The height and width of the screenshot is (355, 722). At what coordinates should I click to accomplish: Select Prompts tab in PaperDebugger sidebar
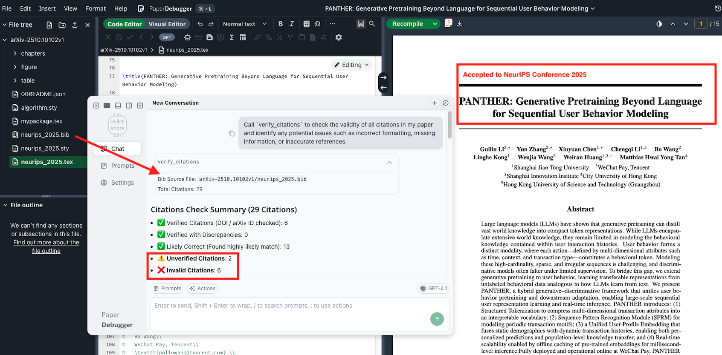(x=117, y=166)
